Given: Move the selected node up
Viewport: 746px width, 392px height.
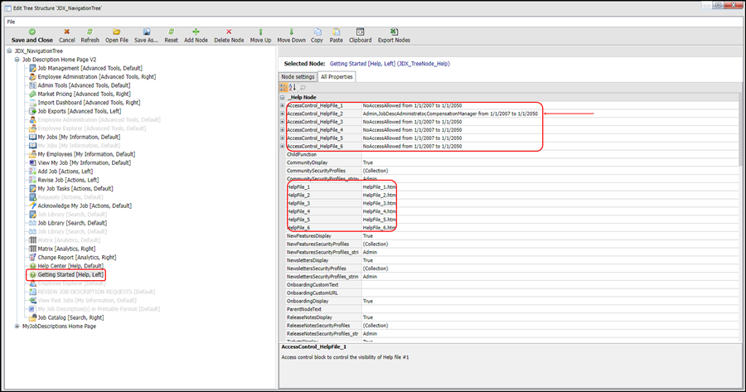Looking at the screenshot, I should point(260,31).
